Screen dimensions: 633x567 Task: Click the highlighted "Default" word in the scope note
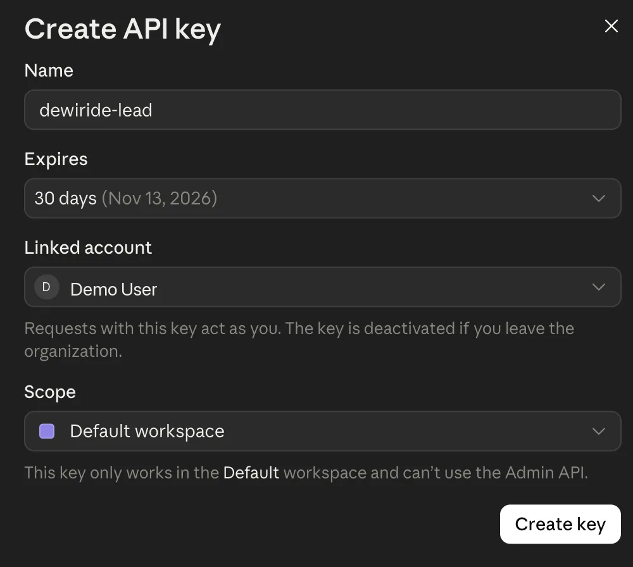coord(251,473)
